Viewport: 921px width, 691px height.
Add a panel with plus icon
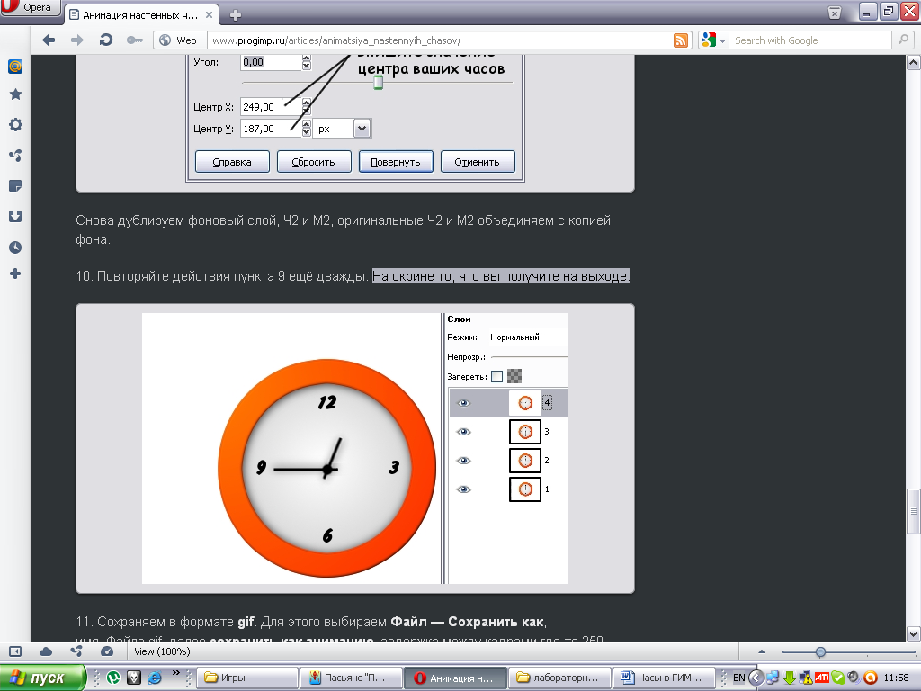coord(15,274)
